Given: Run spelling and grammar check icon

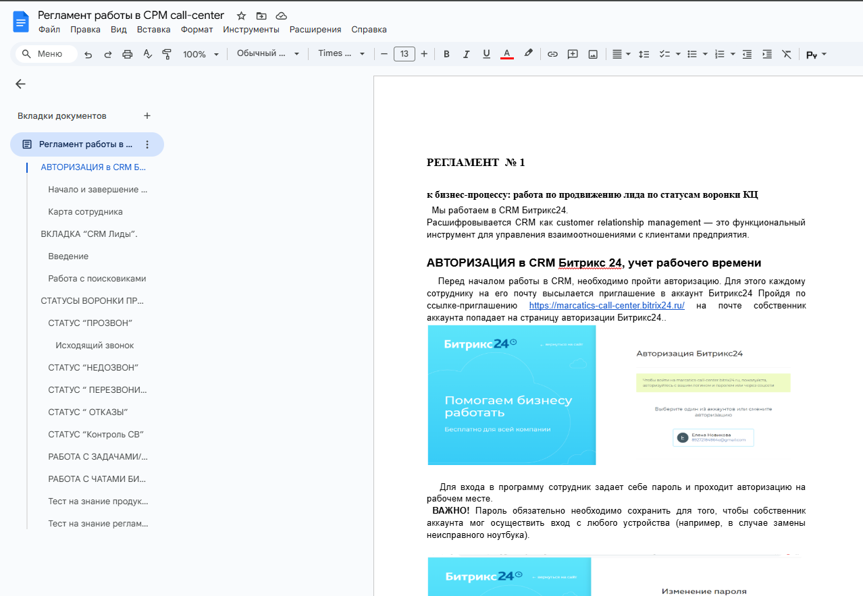Looking at the screenshot, I should [x=147, y=54].
